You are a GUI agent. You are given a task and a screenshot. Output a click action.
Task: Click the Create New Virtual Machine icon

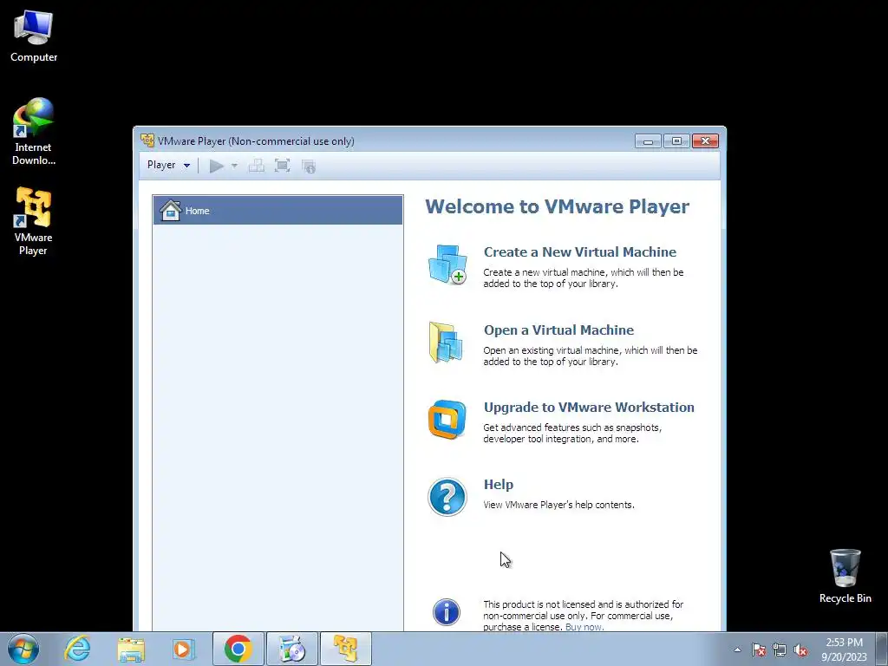447,264
